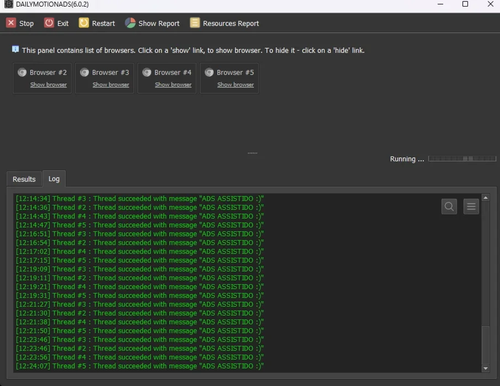
Task: Switch to the Results tab
Action: tap(24, 179)
